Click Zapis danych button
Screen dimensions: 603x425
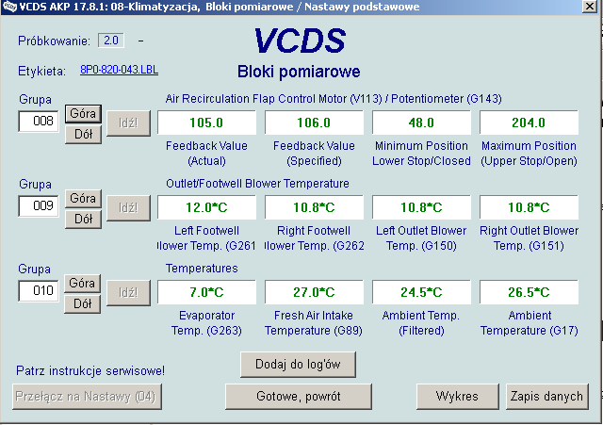(x=546, y=396)
